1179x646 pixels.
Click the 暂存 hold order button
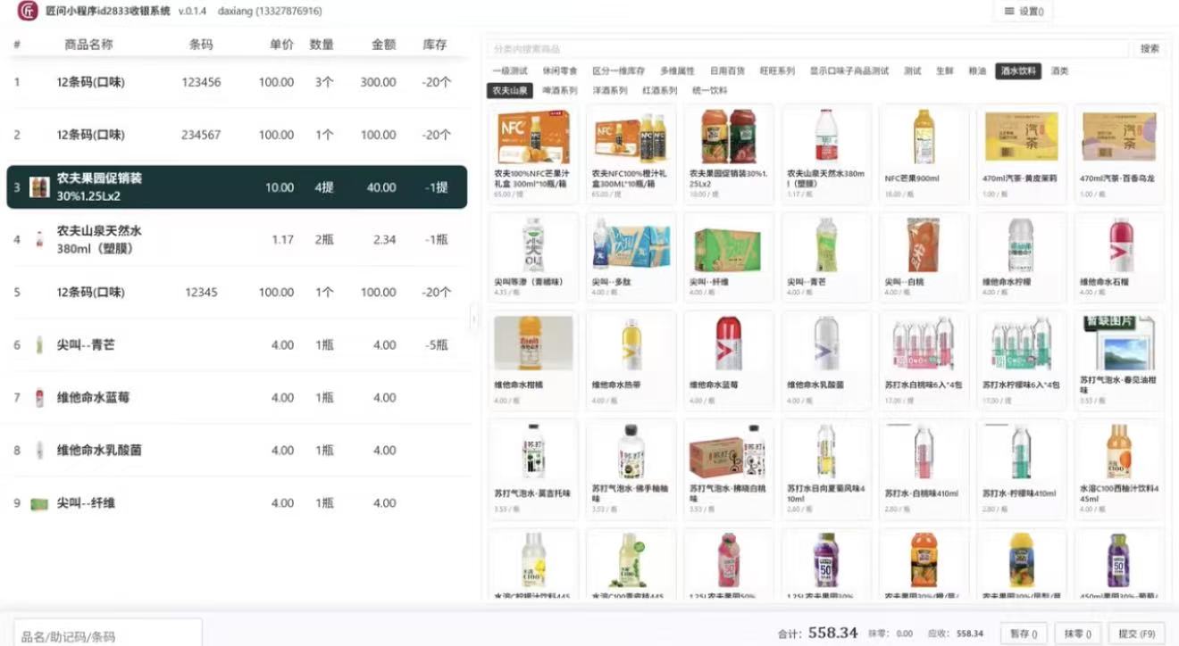(1023, 633)
